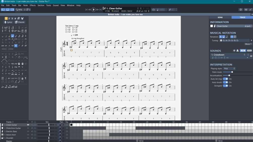Start playback with the play button

[93, 10]
